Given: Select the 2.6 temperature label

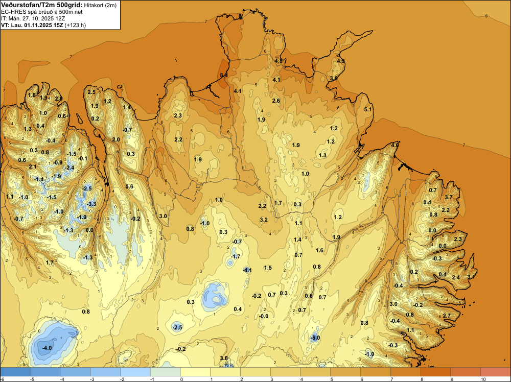Looking at the screenshot, I should coord(276,101).
